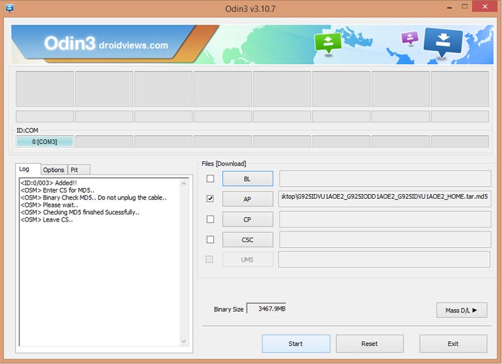
Task: Click the Odin3 app icon in title bar
Action: (x=9, y=7)
